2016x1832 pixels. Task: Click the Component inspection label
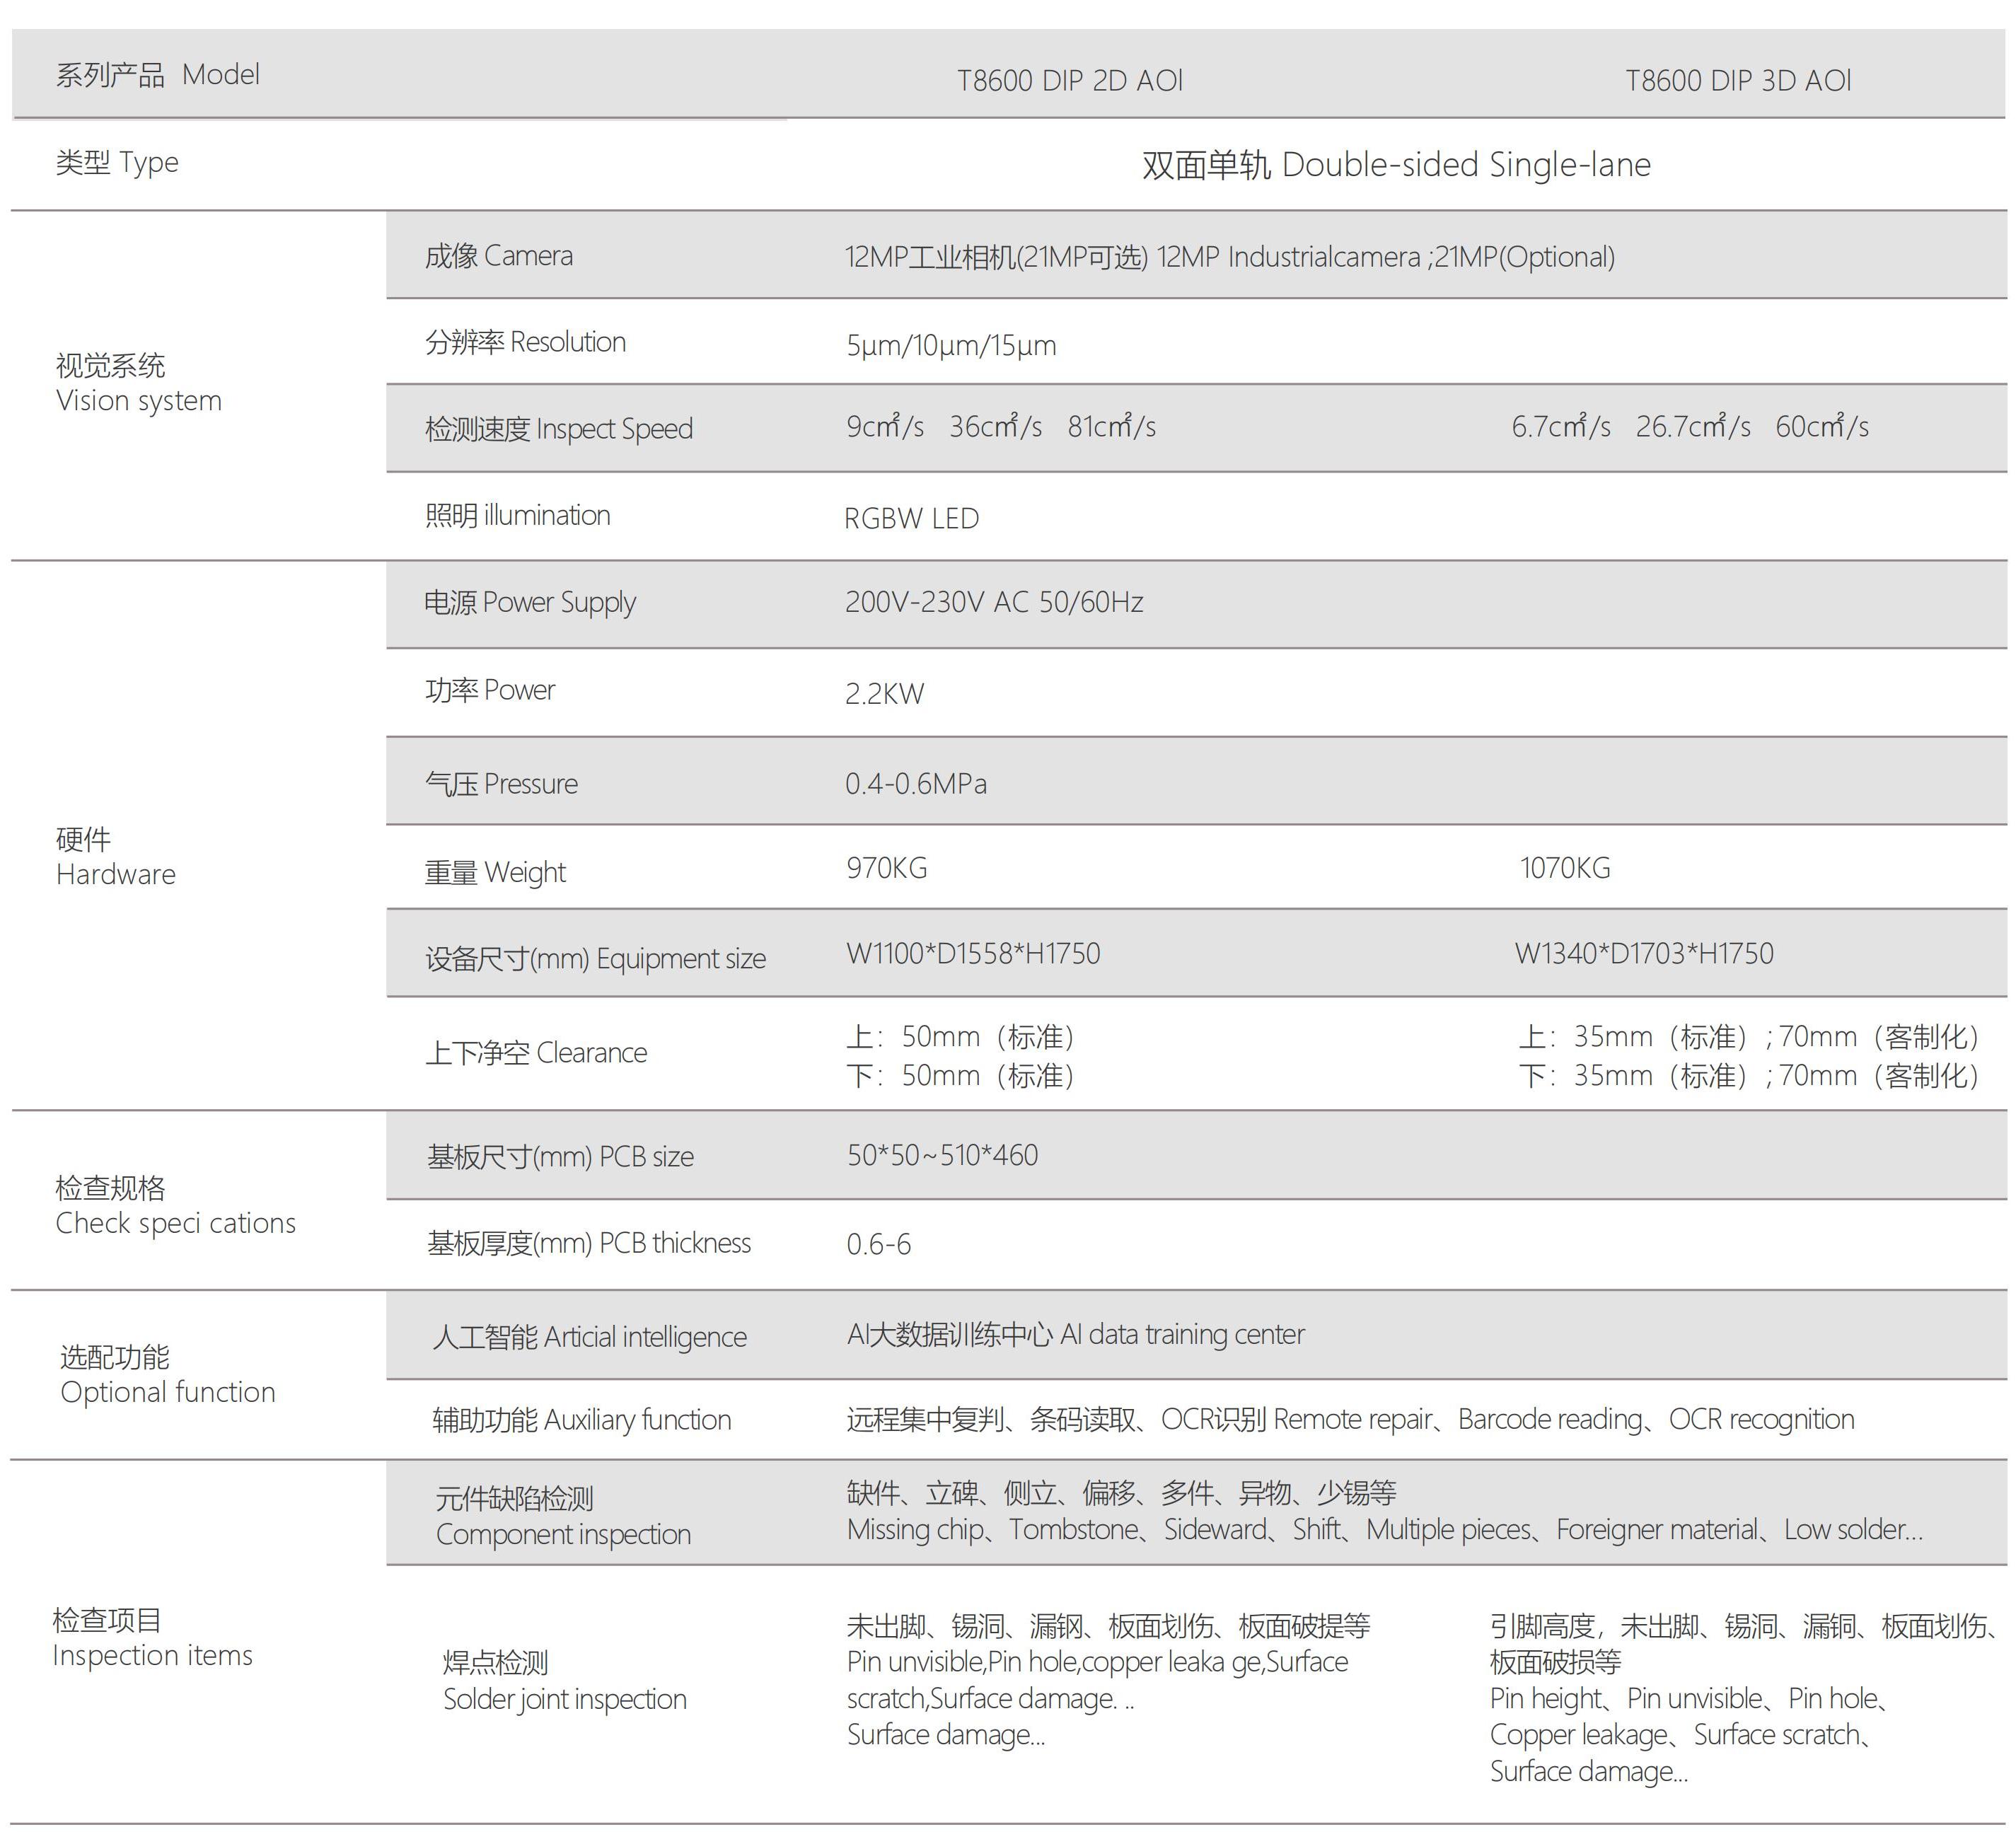563,1534
